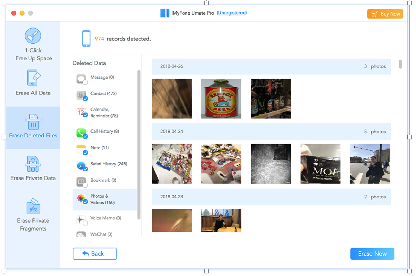Click the Safari compass icon
This screenshot has width=416, height=276.
pyautogui.click(x=81, y=165)
